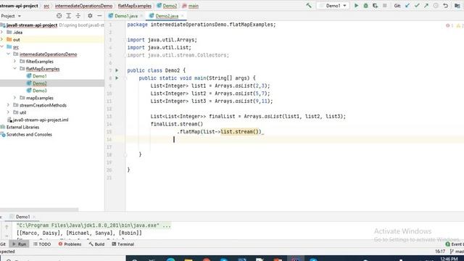Click the errors indicator at editor top right
Viewport: 464px width, 261px height.
tap(449, 26)
